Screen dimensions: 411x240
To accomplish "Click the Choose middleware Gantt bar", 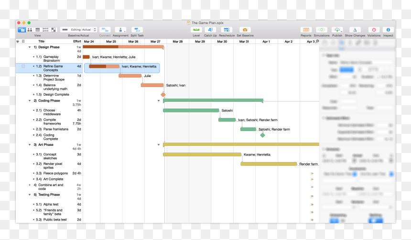I will [191, 110].
